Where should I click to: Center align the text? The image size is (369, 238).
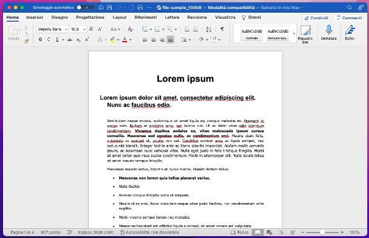pos(154,40)
